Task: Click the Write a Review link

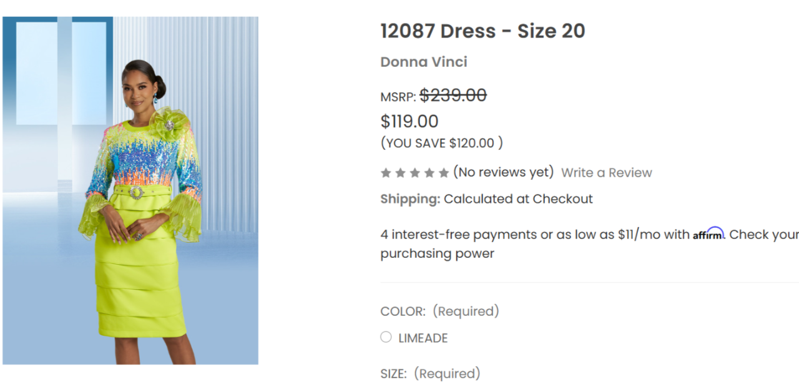Action: pos(606,173)
